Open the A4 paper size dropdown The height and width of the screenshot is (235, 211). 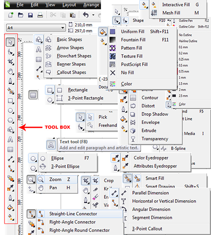[36, 28]
